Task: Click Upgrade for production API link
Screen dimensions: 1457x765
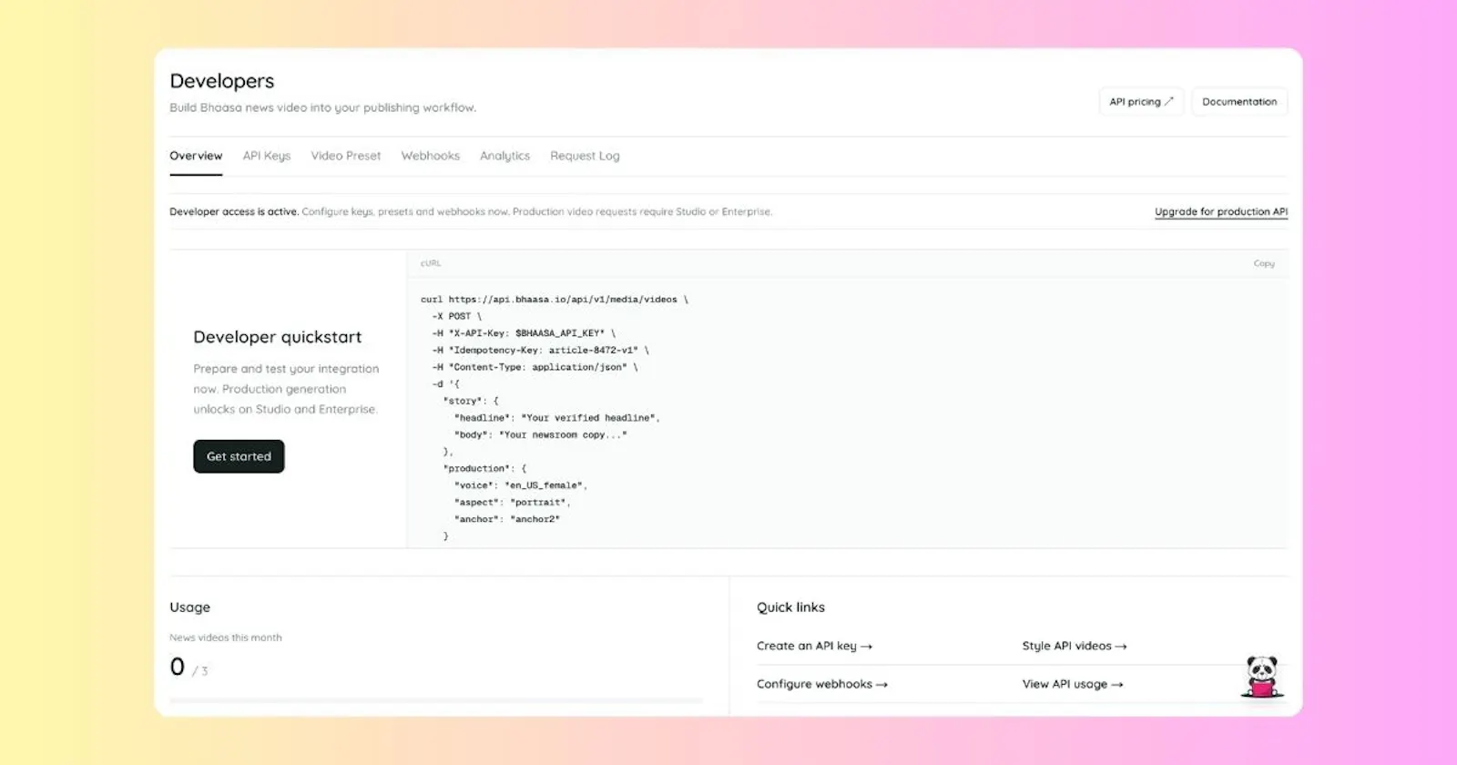Action: (1221, 212)
